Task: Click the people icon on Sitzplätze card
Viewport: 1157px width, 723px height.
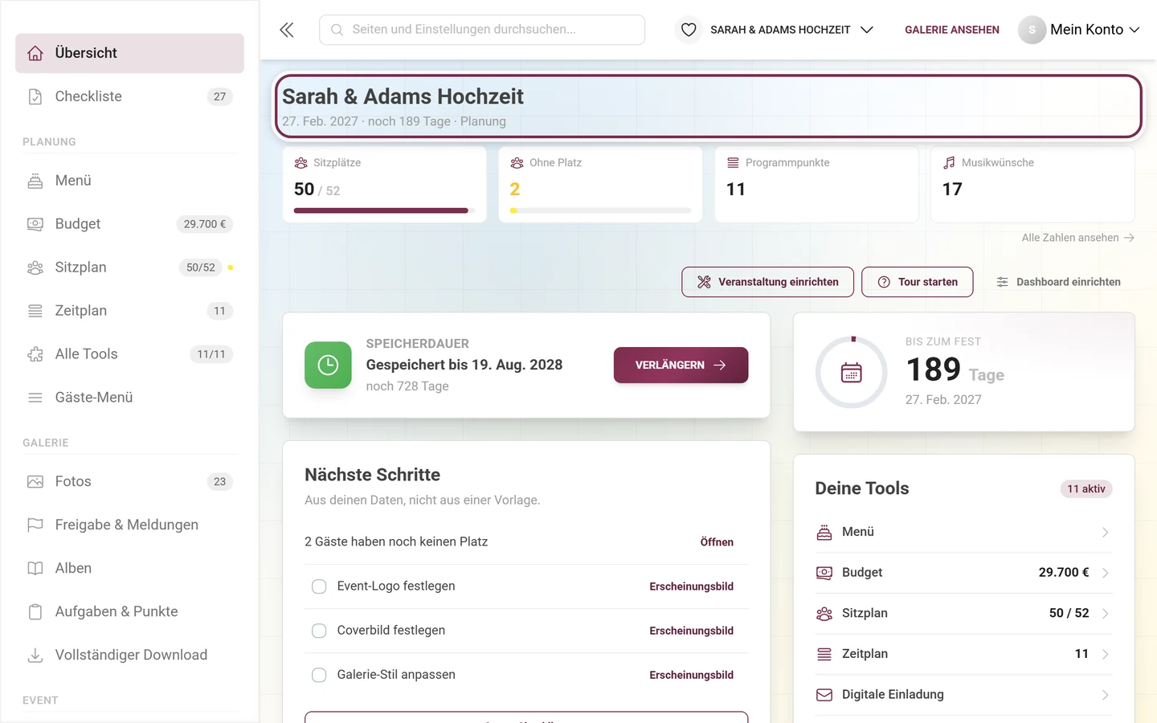Action: coord(301,162)
